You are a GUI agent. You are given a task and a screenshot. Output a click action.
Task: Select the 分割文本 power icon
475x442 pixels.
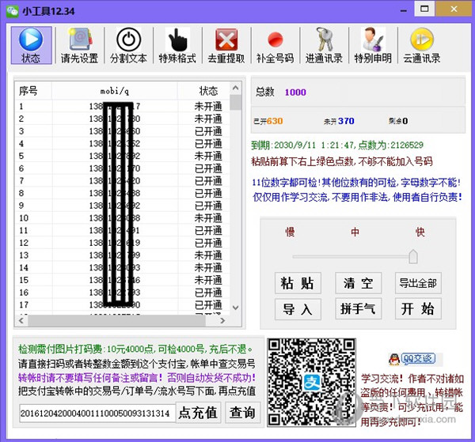click(128, 40)
